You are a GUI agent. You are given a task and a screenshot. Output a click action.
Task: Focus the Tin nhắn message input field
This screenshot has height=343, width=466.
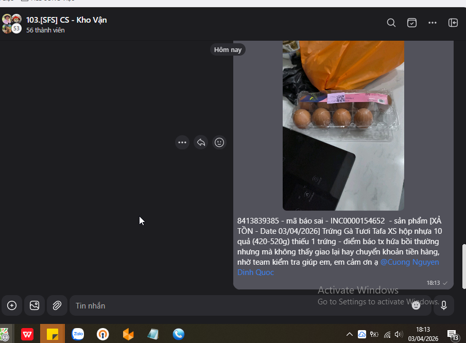[x=250, y=305]
